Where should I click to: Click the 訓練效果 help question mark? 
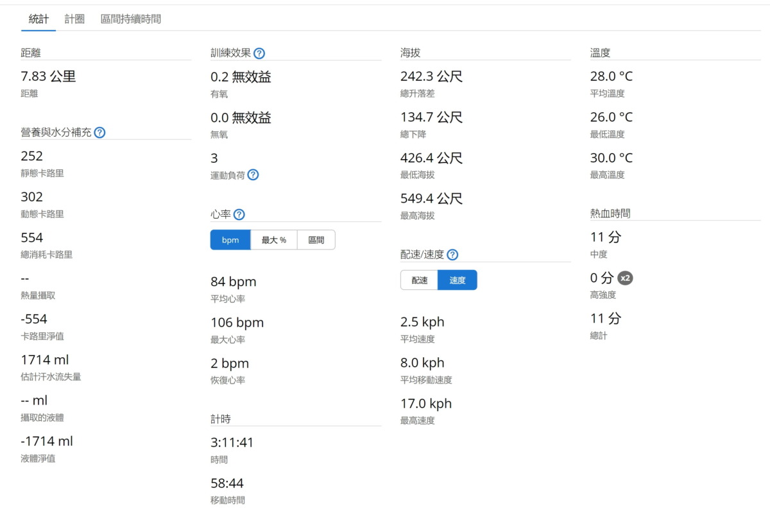259,53
